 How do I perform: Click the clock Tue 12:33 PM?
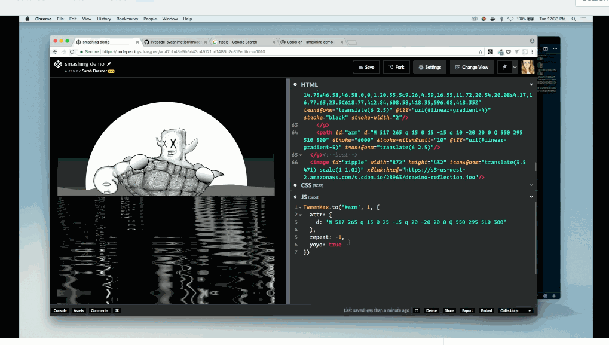552,19
